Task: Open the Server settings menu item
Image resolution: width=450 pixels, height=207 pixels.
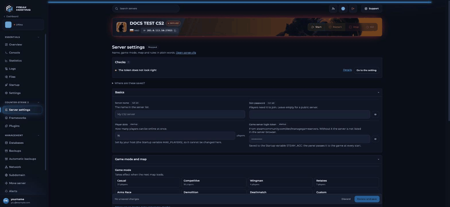Action: click(x=22, y=110)
